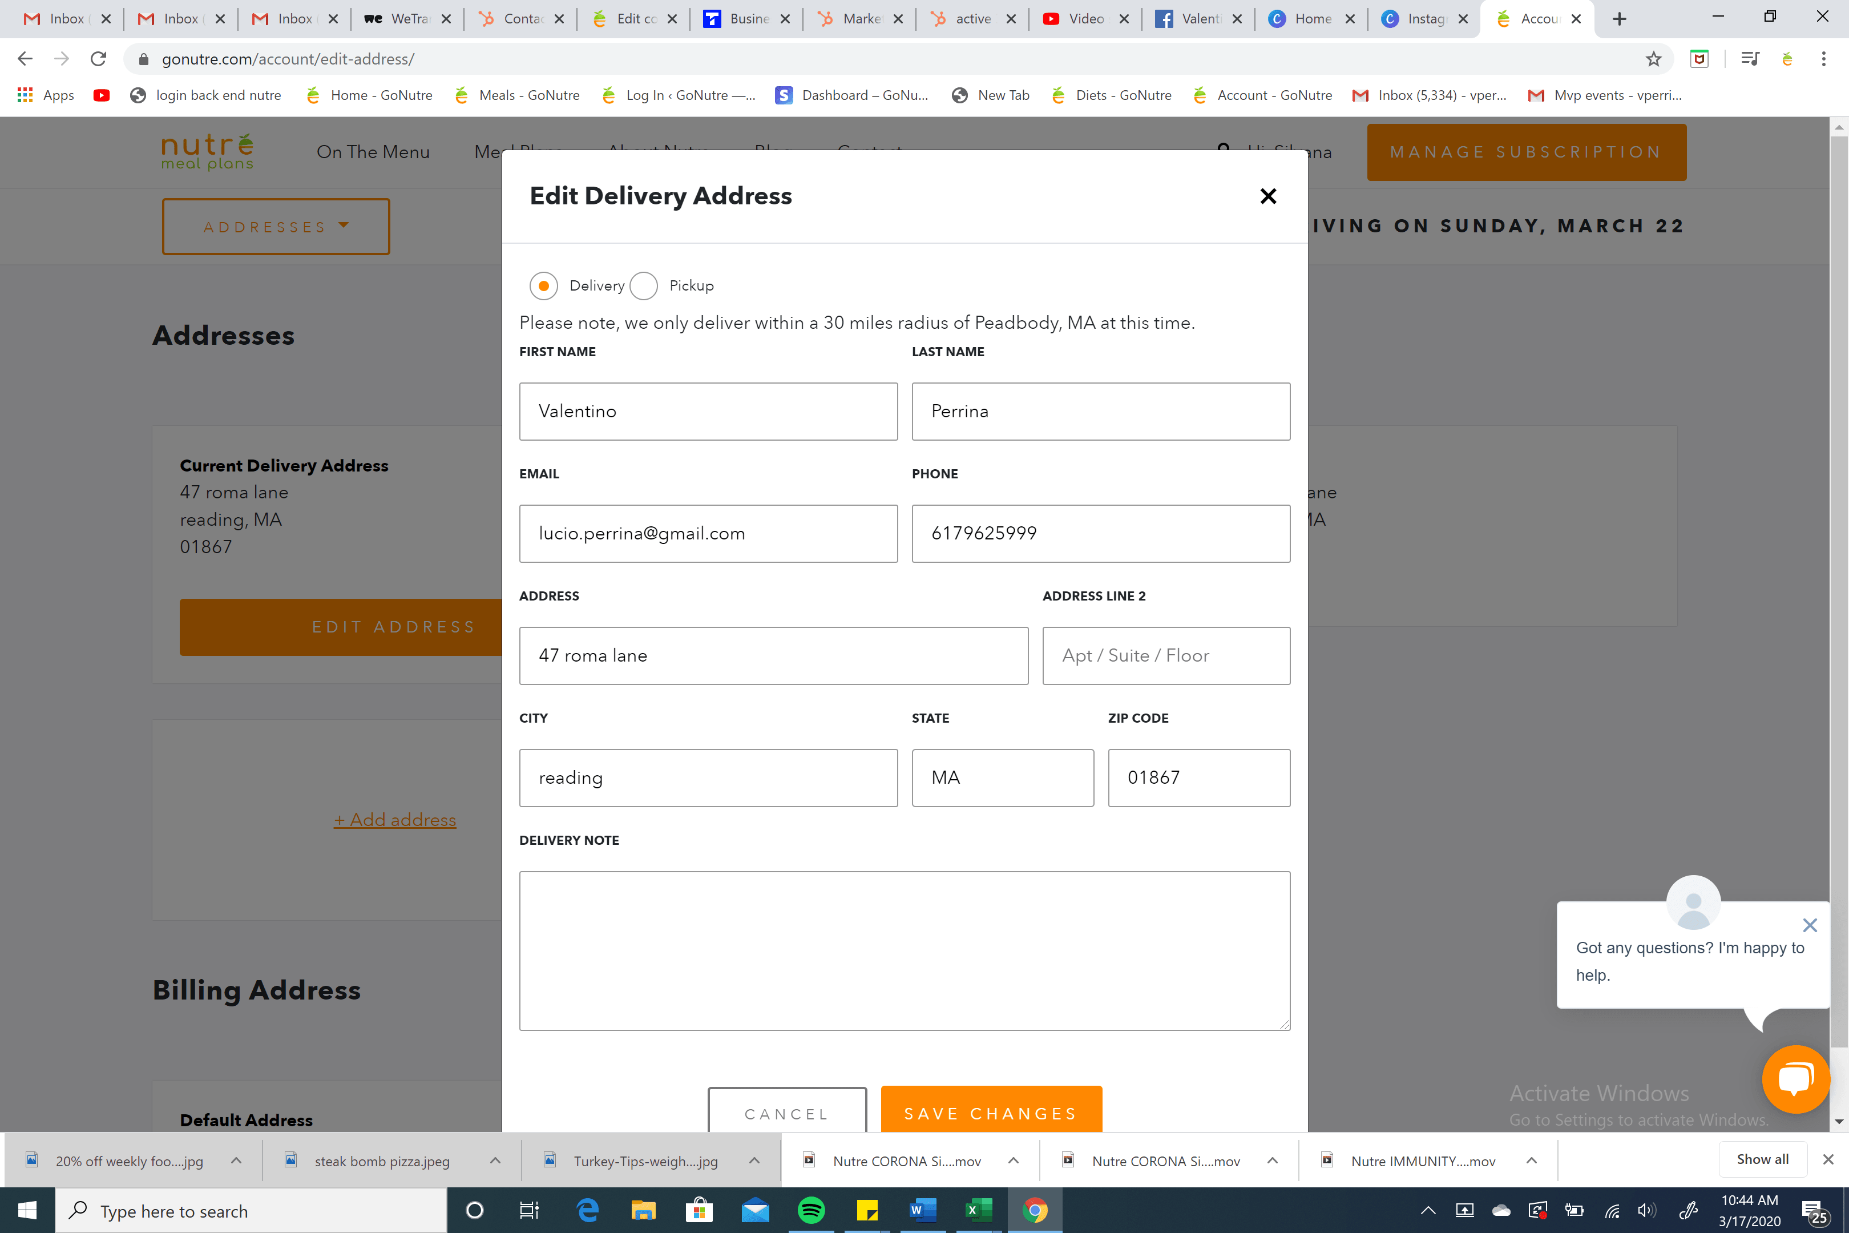This screenshot has height=1233, width=1849.
Task: Open the Chrome three-dot menu
Action: (x=1823, y=59)
